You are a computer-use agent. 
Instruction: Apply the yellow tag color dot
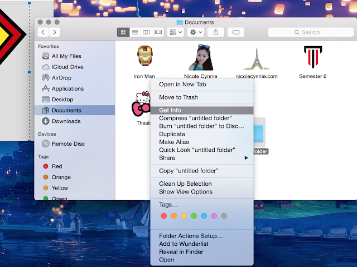click(x=184, y=216)
